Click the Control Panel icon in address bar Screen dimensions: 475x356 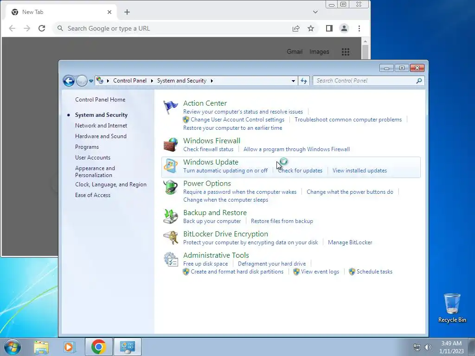100,81
